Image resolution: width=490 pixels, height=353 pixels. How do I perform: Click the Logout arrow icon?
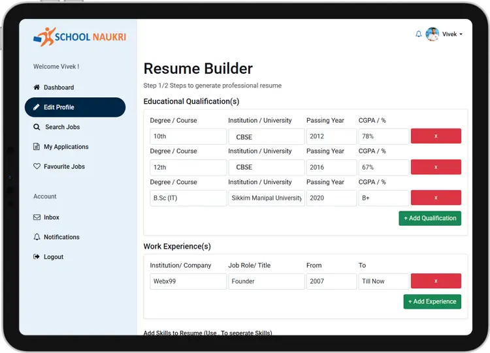tap(37, 256)
